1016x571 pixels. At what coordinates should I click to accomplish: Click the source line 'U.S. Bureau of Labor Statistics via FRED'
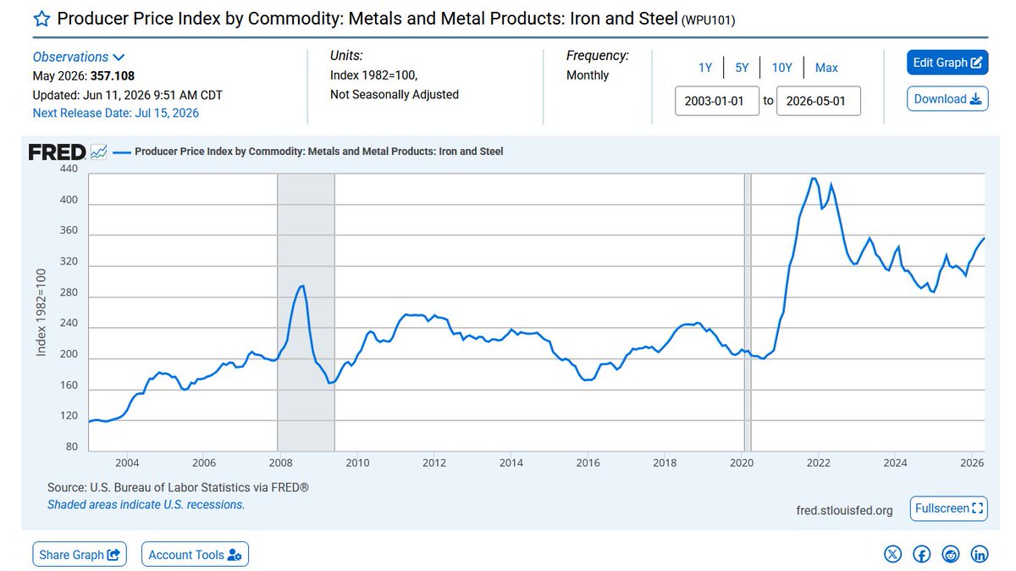(178, 488)
